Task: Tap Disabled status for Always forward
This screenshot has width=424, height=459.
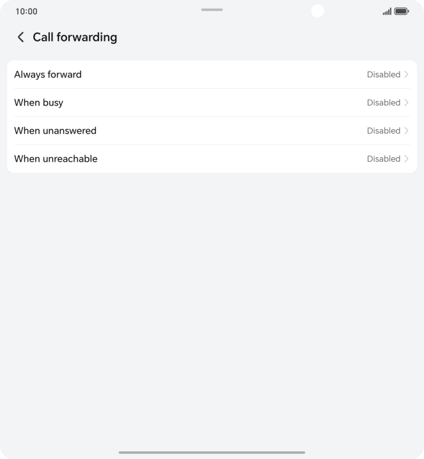Action: [383, 74]
